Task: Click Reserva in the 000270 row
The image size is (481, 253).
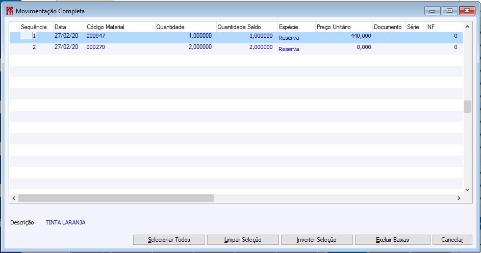Action: pos(289,49)
